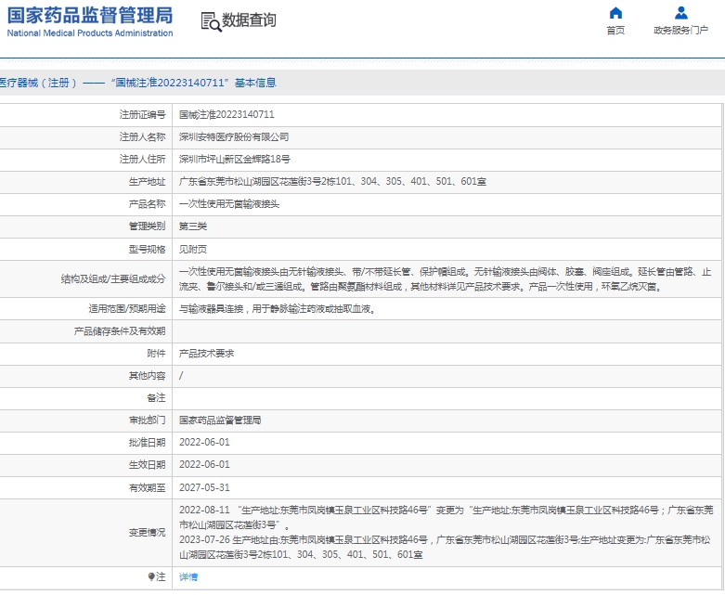Click the 审批部门 label
Viewport: 725px width, 595px height.
tap(147, 420)
